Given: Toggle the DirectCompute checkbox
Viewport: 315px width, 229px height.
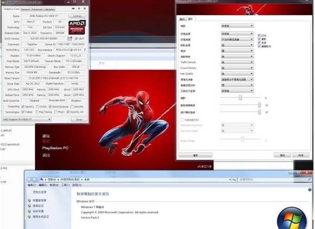Looking at the screenshot, I should click(50, 107).
